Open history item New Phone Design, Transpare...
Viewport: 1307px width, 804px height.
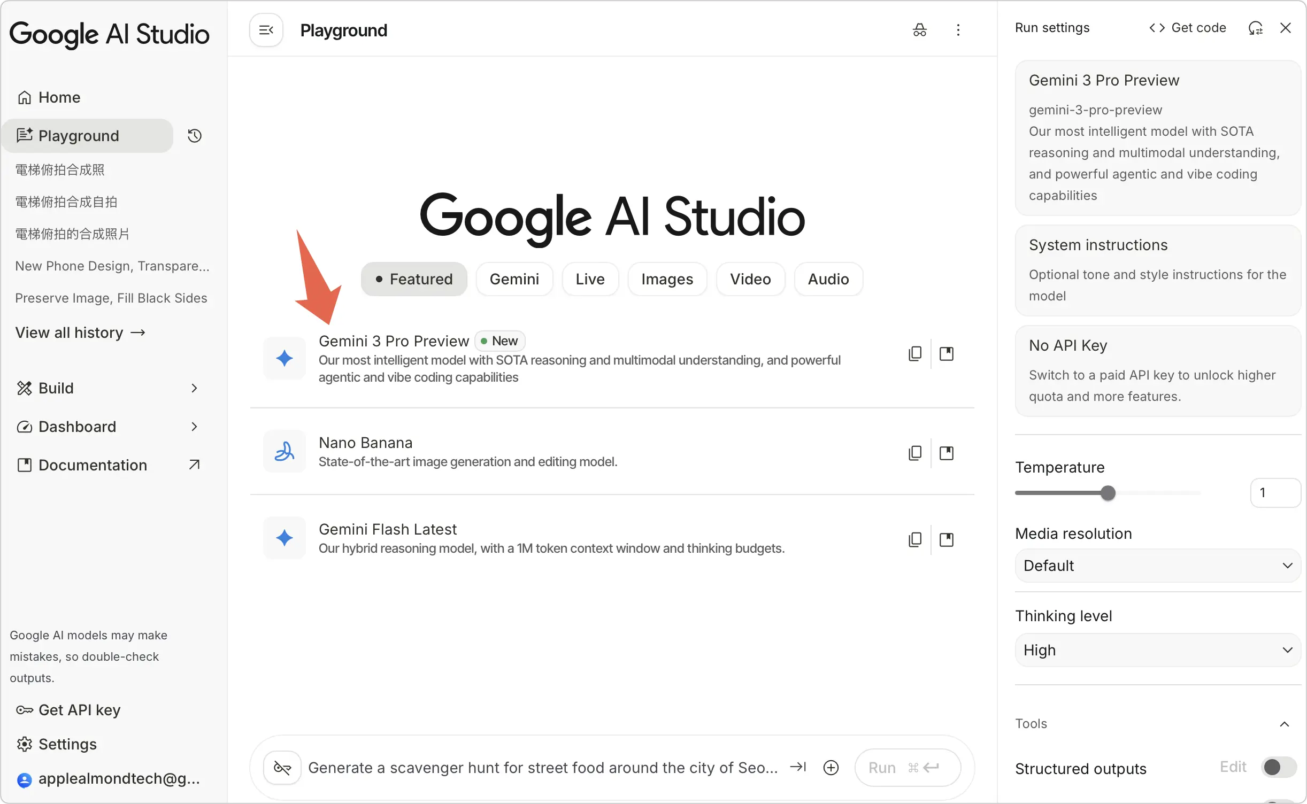(x=112, y=266)
